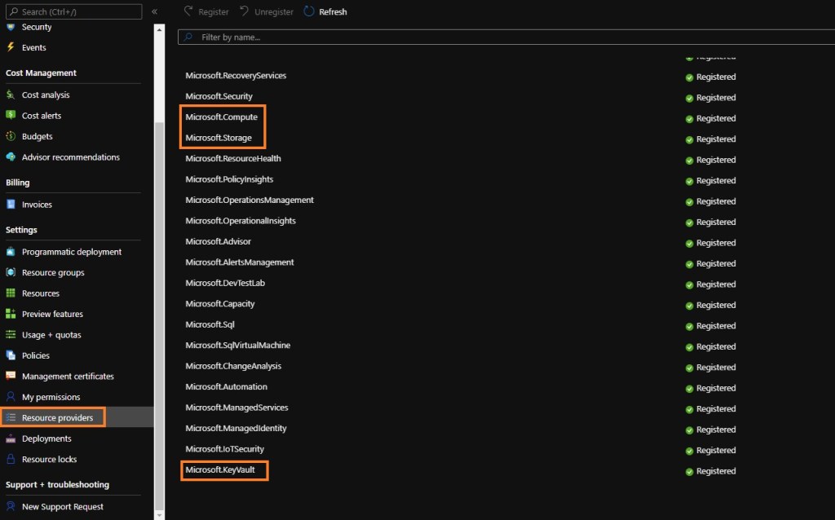Click the Advisor recommendations cloud icon

11,157
